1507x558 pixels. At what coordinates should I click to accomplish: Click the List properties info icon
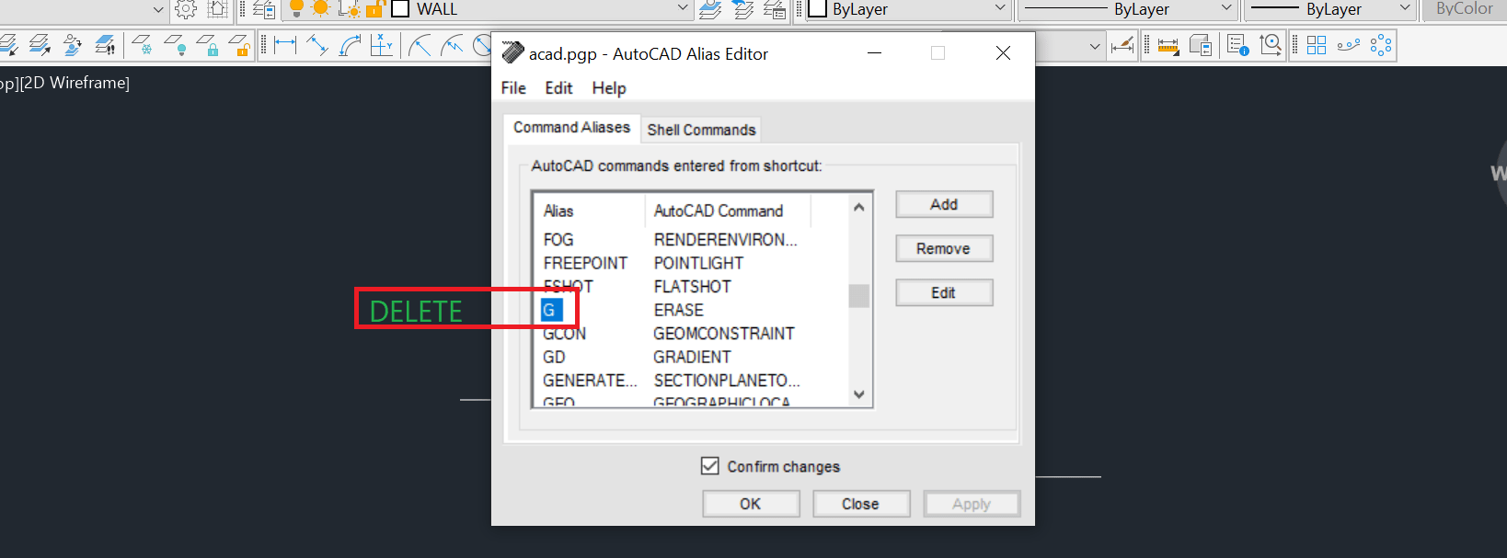pos(1237,45)
